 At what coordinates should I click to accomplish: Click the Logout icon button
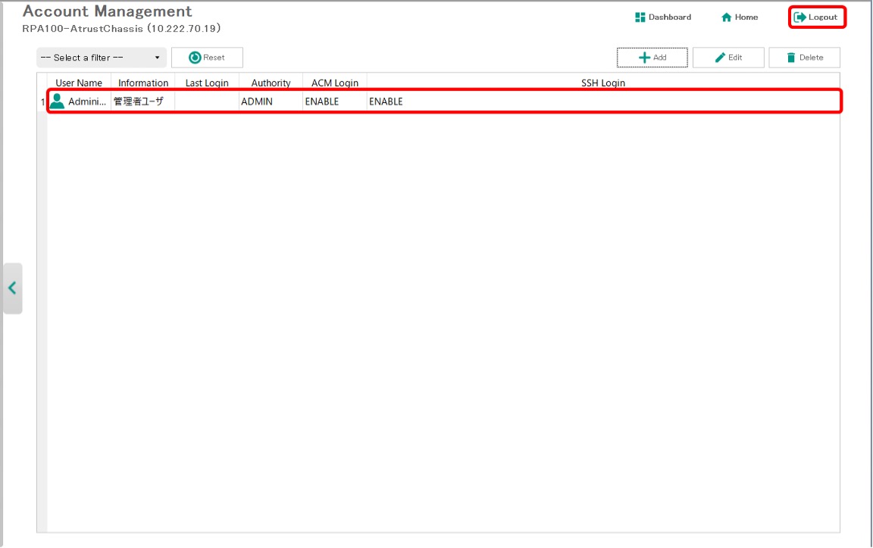click(799, 17)
